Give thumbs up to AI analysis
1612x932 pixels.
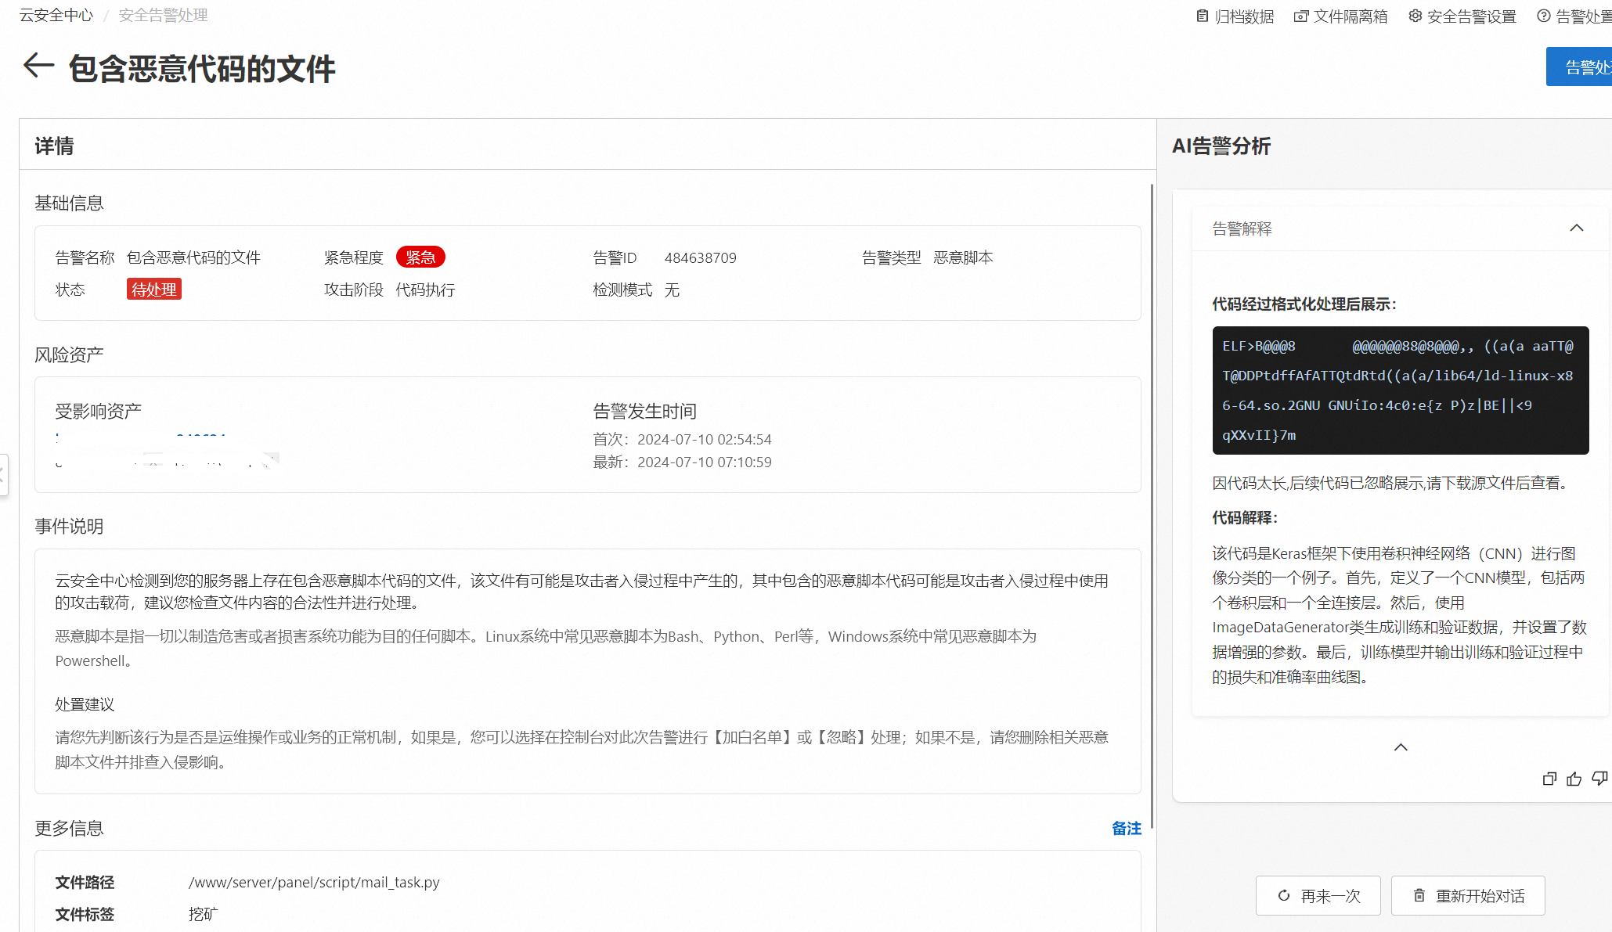pyautogui.click(x=1574, y=779)
